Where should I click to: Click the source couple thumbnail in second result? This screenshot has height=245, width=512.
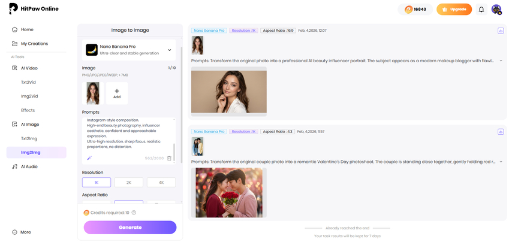click(x=197, y=147)
